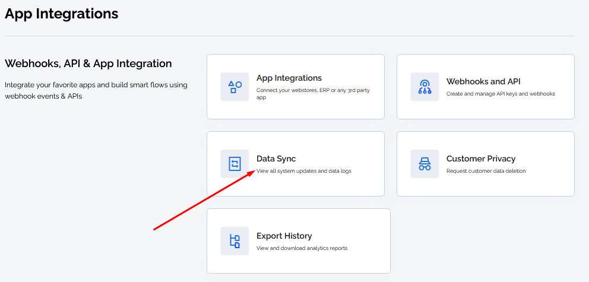Viewport: 589px width, 282px height.
Task: Click the 'Integrate your favorite apps' paragraph
Action: [x=96, y=90]
